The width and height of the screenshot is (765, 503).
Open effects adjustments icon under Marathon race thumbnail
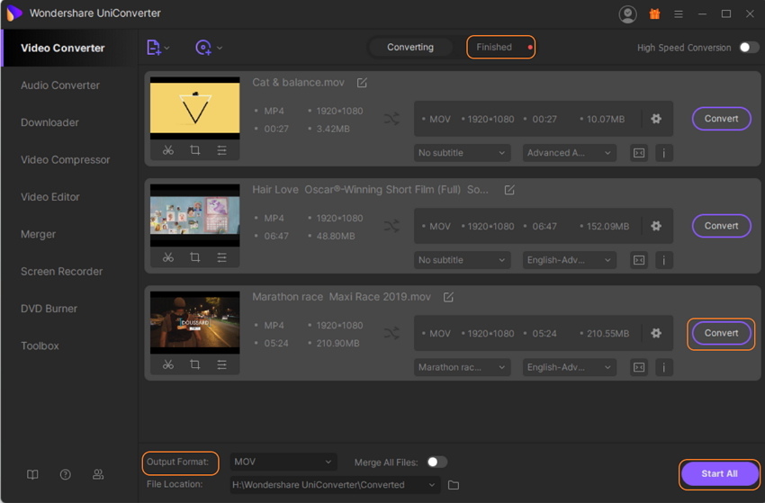(x=221, y=364)
